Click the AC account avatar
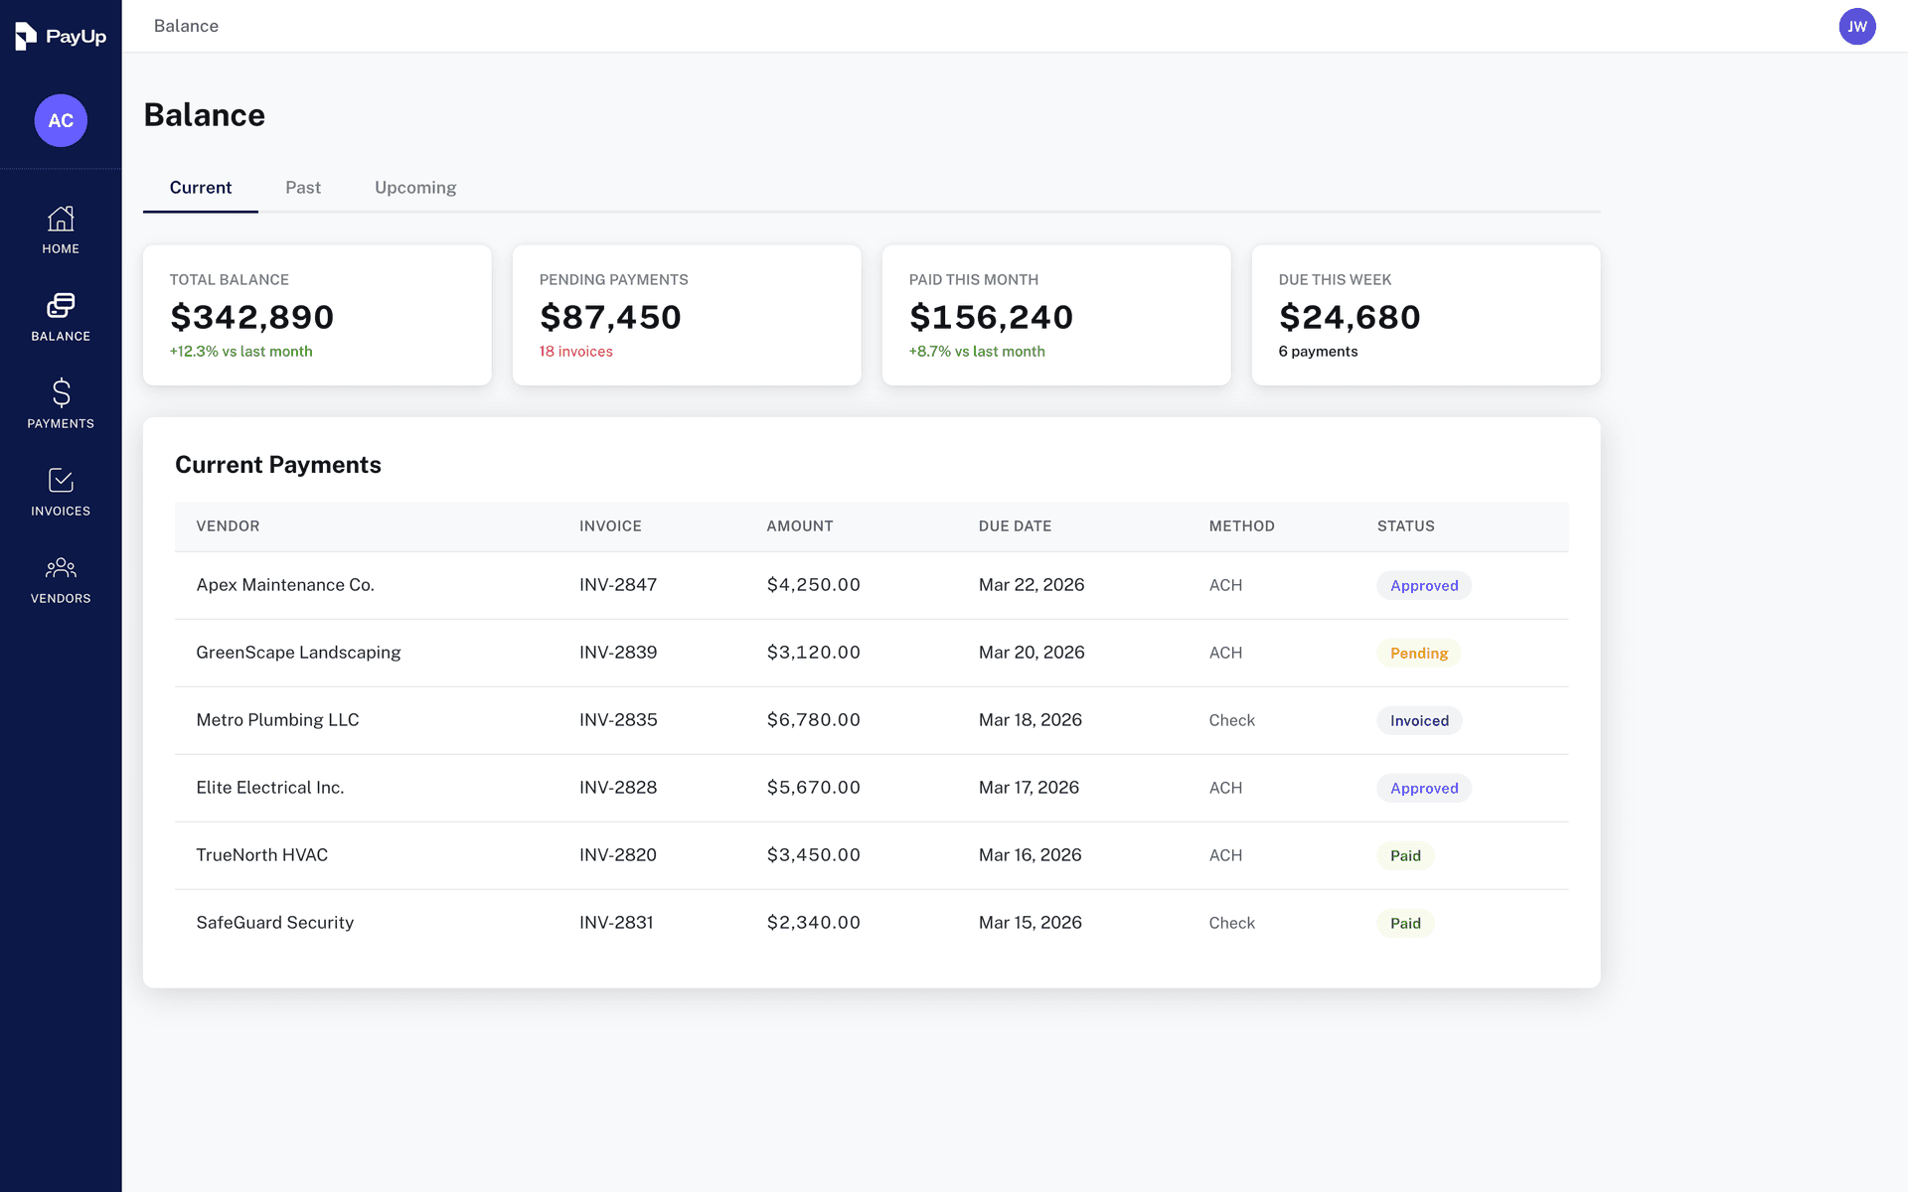The height and width of the screenshot is (1192, 1908). [x=61, y=120]
